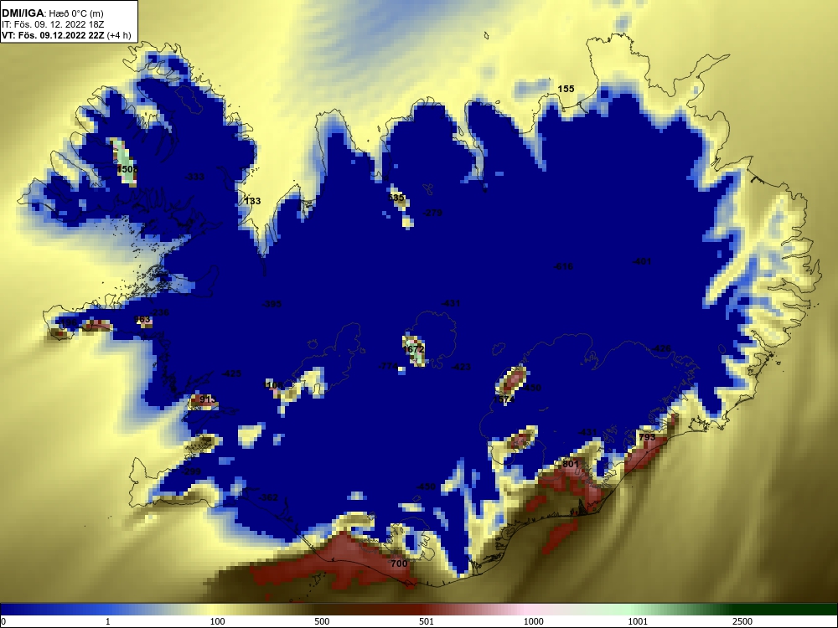This screenshot has height=628, width=838.
Task: Click the -423 map value
Action: pos(461,368)
